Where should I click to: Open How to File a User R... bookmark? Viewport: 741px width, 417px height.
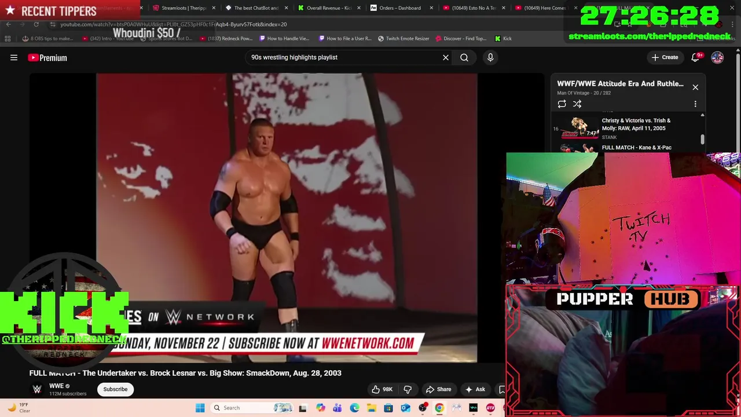click(x=345, y=39)
